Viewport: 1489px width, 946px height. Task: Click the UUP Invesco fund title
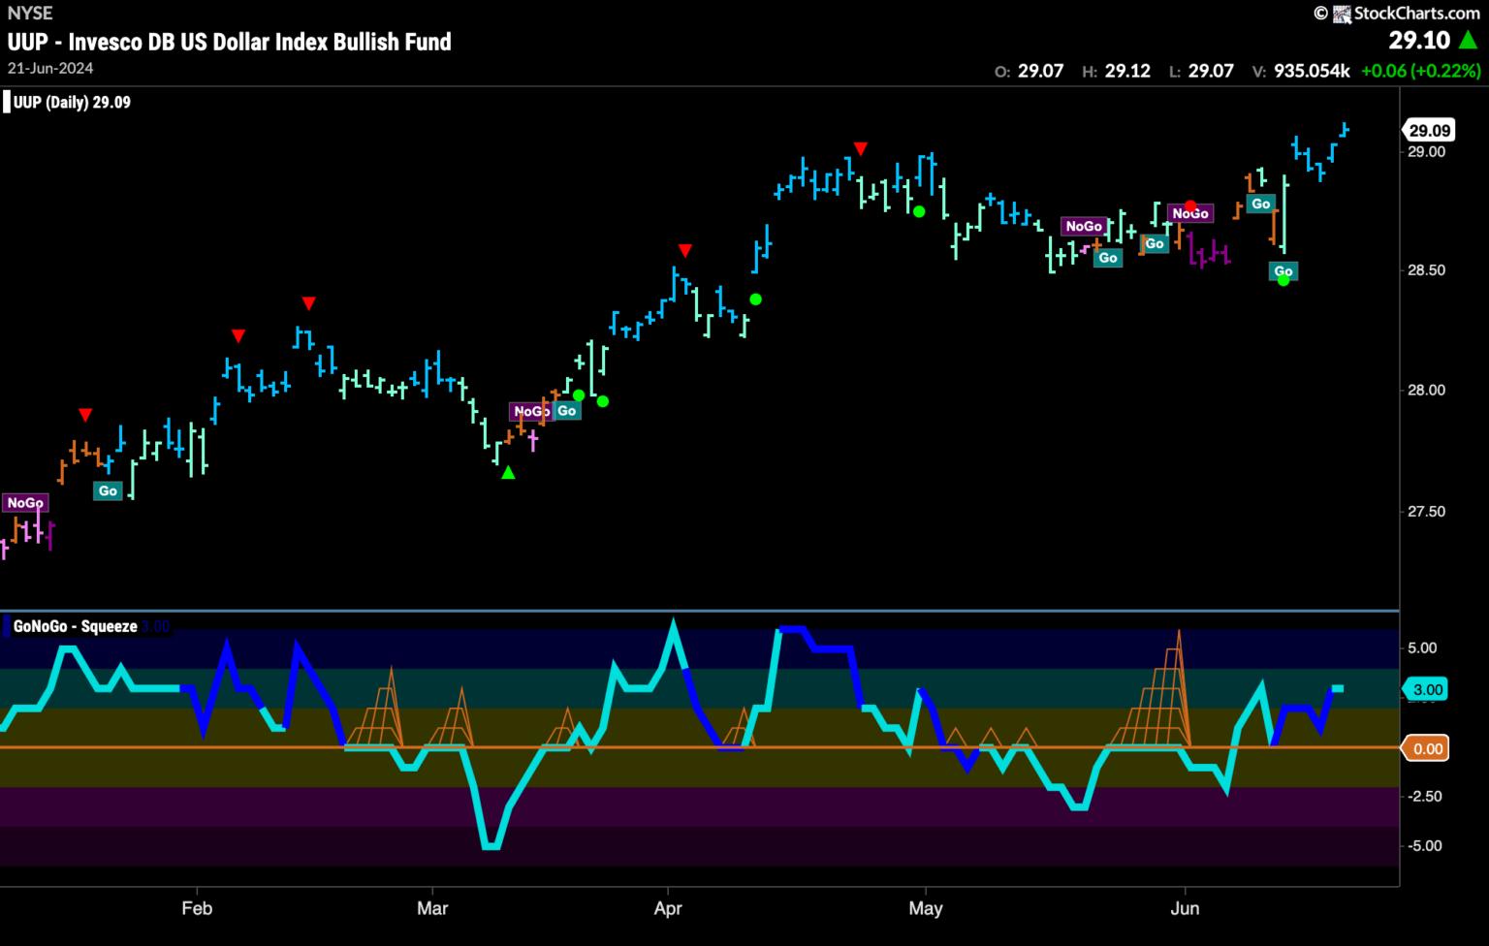[229, 42]
